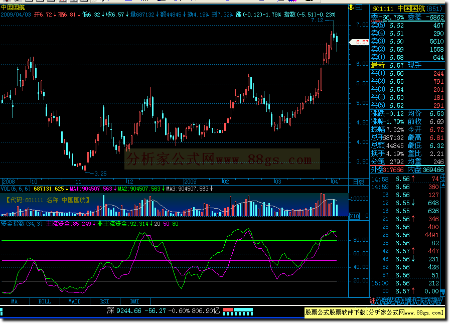
Task: Click the Shenzhen index 9244.66 status entry
Action: (x=164, y=311)
